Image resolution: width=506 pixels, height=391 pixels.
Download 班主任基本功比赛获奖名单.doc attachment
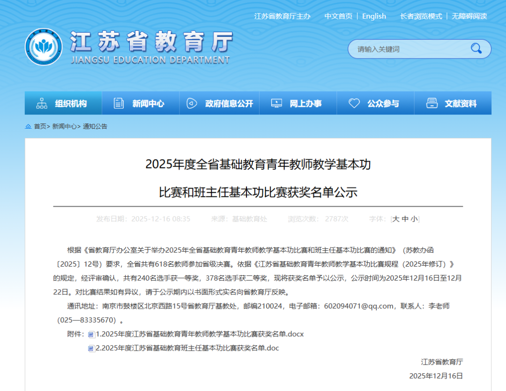point(187,348)
